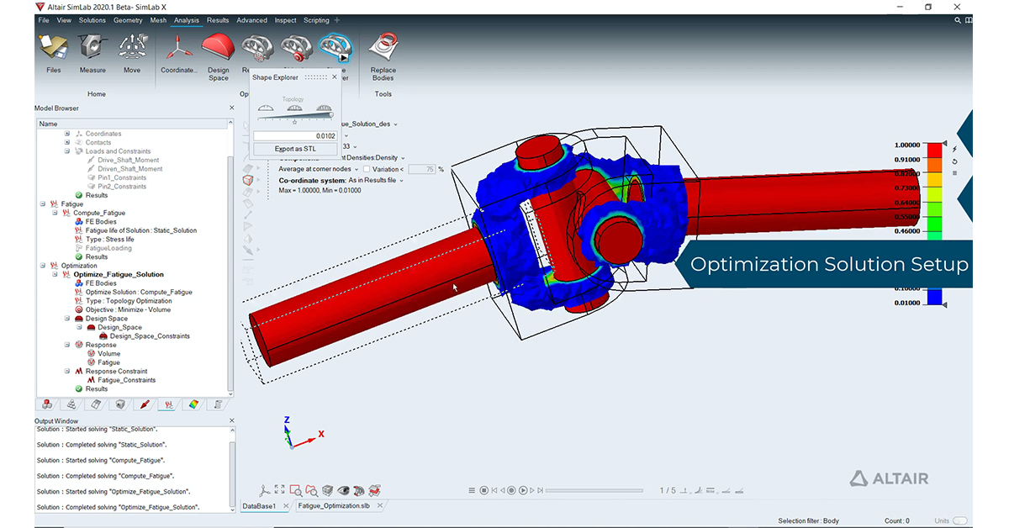1009x528 pixels.
Task: Expand the Contacts tree node
Action: (67, 143)
